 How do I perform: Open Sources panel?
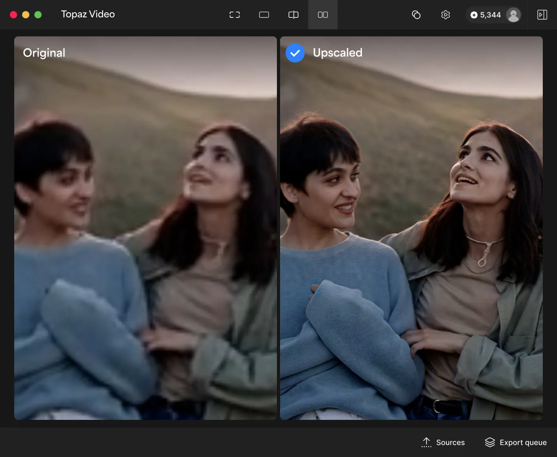click(x=443, y=442)
